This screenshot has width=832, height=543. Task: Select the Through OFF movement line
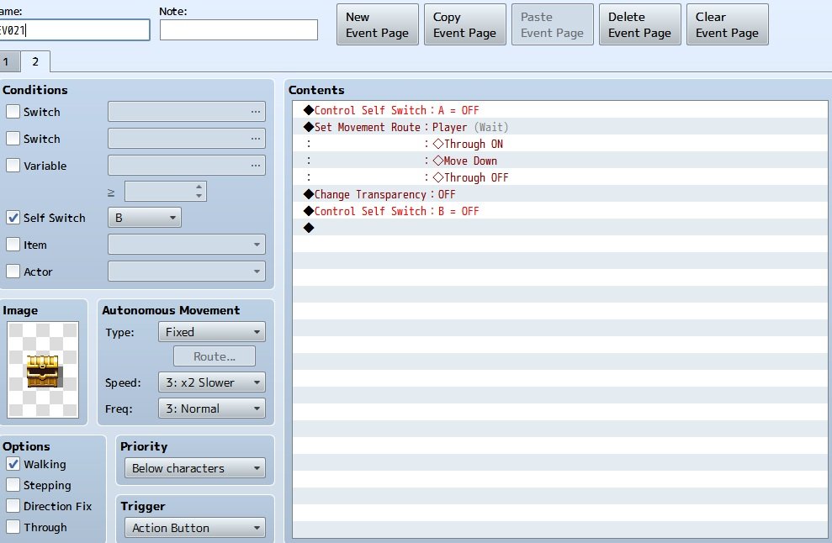click(559, 177)
